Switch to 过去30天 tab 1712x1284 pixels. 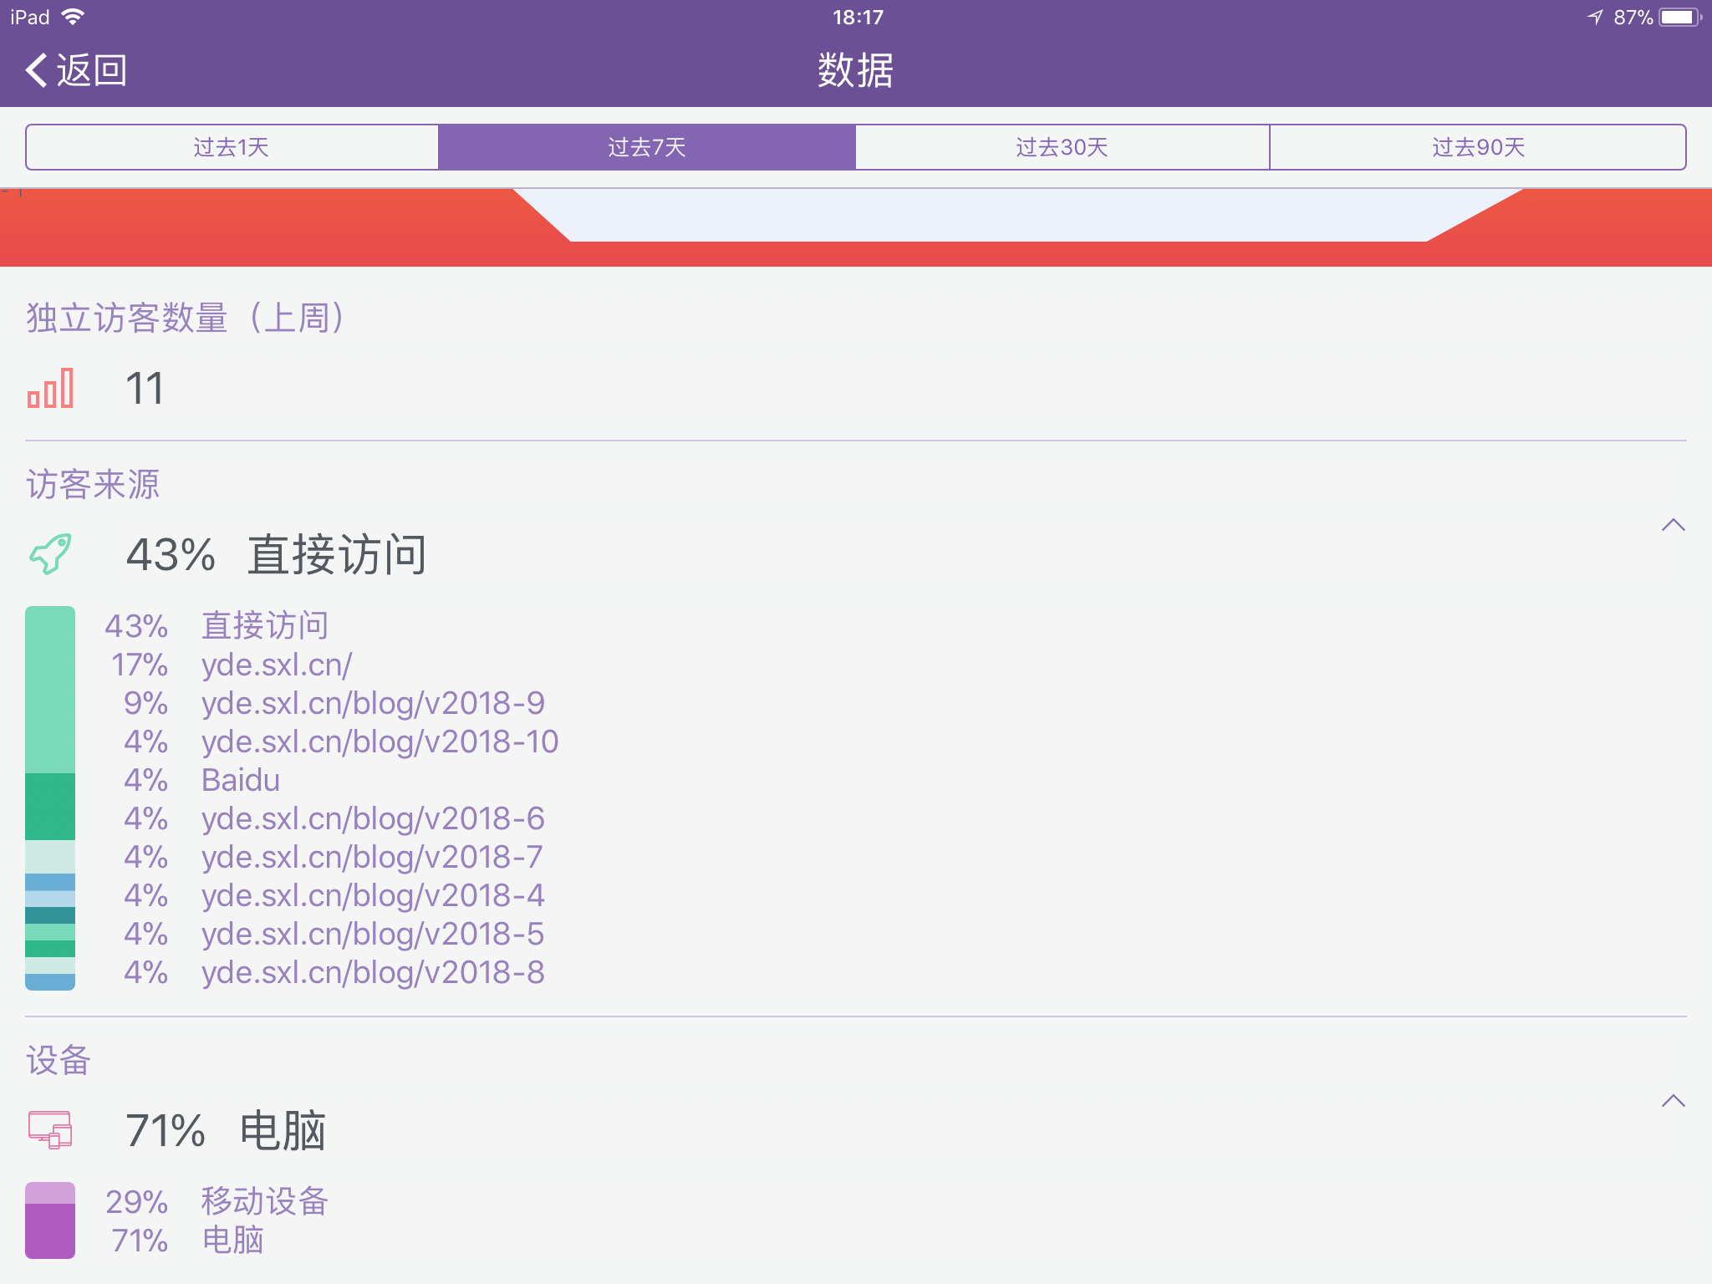click(1062, 147)
